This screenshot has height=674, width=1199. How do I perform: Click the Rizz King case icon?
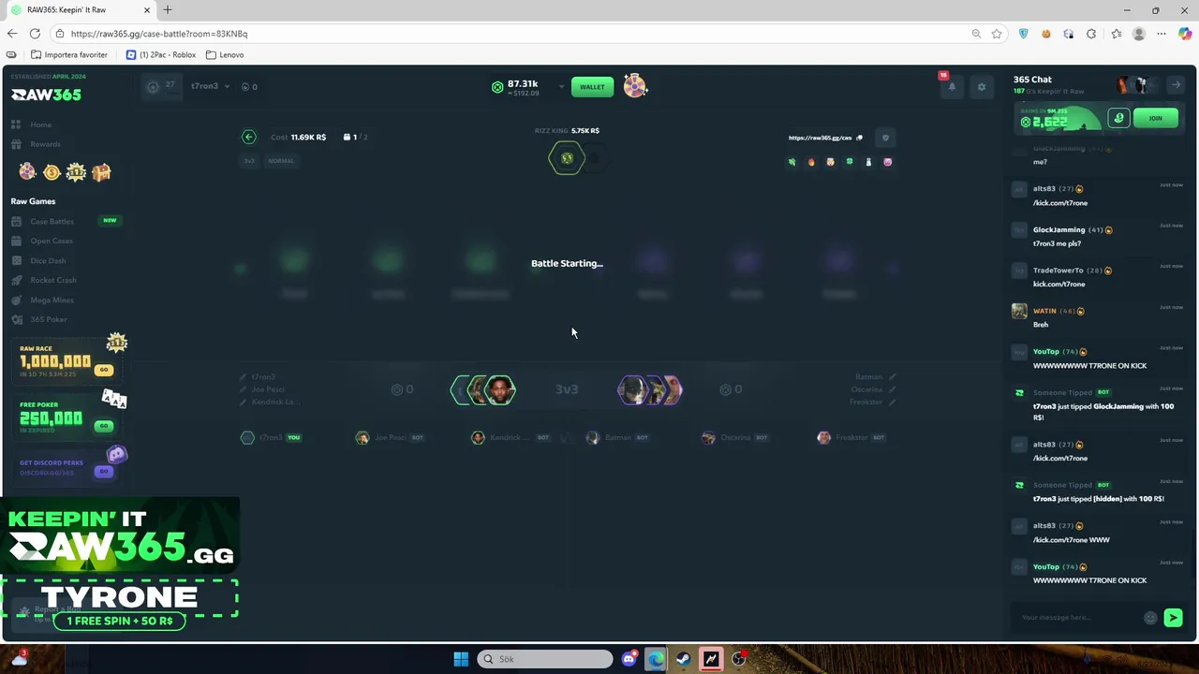click(x=567, y=158)
